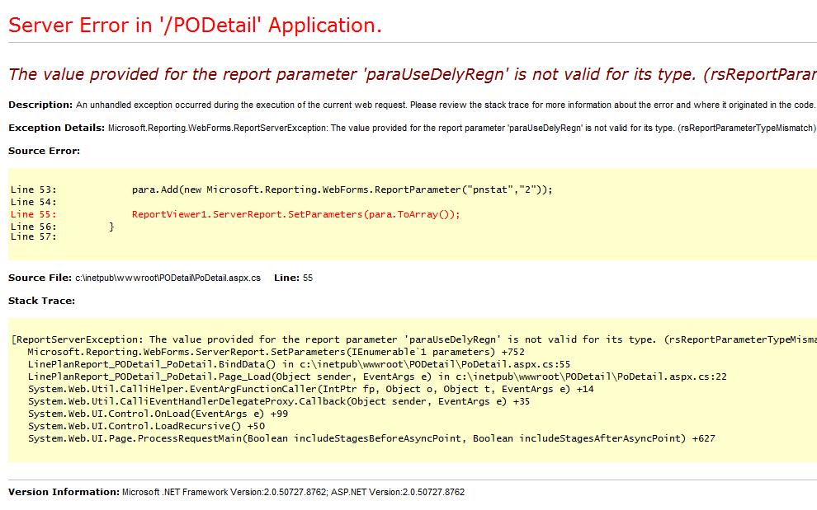Click the 'Stack Trace:' label
Image resolution: width=817 pixels, height=510 pixels.
[41, 302]
